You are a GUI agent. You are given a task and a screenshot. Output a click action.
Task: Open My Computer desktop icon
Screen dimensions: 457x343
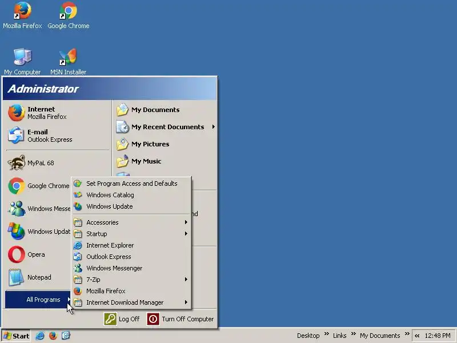click(x=22, y=57)
